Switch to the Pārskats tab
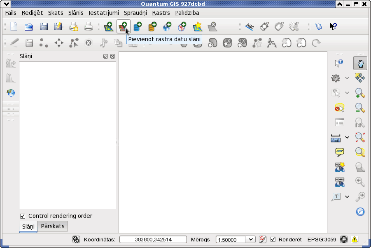Screen dimensions: 371x248 pos(53,226)
